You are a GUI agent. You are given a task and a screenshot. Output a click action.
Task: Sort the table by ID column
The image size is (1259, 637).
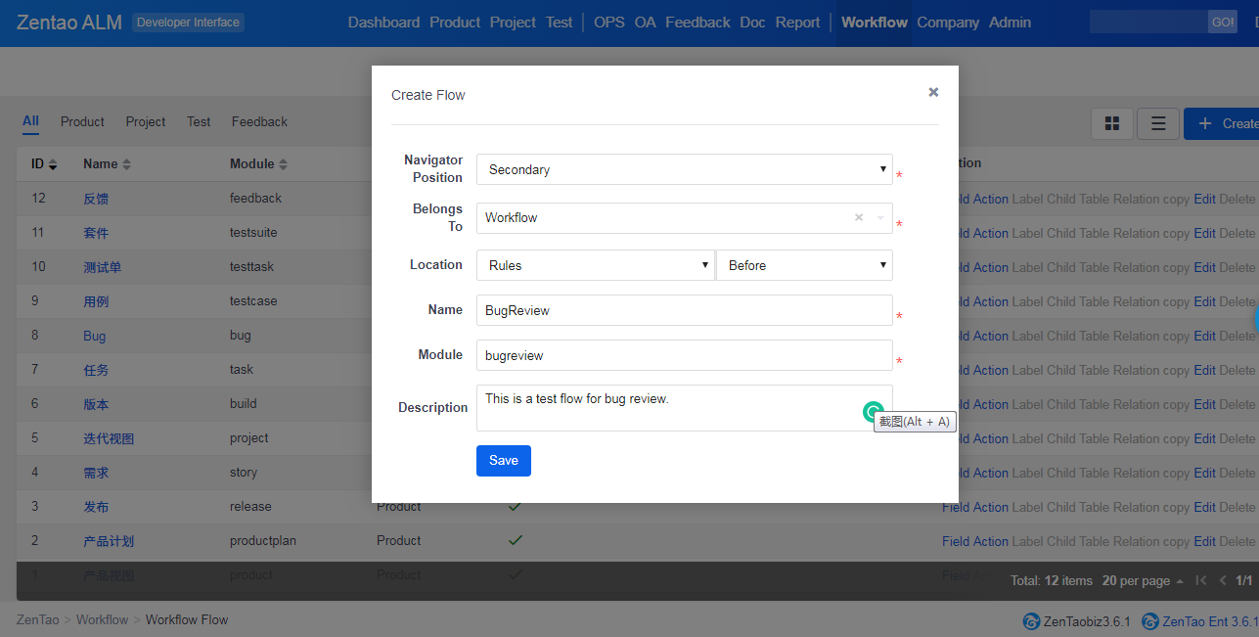tap(44, 164)
